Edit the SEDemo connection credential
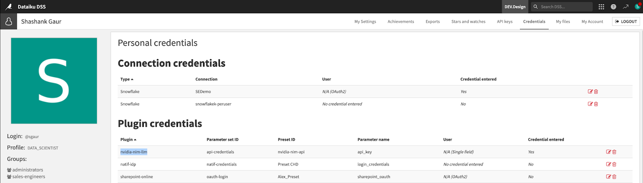 coord(590,91)
